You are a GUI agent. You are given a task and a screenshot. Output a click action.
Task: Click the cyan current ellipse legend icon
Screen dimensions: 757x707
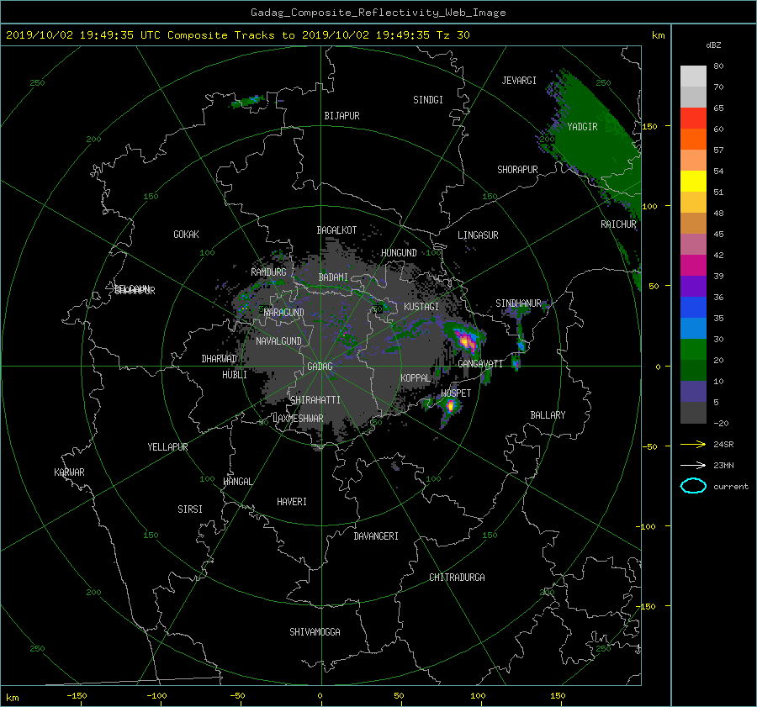pos(693,486)
